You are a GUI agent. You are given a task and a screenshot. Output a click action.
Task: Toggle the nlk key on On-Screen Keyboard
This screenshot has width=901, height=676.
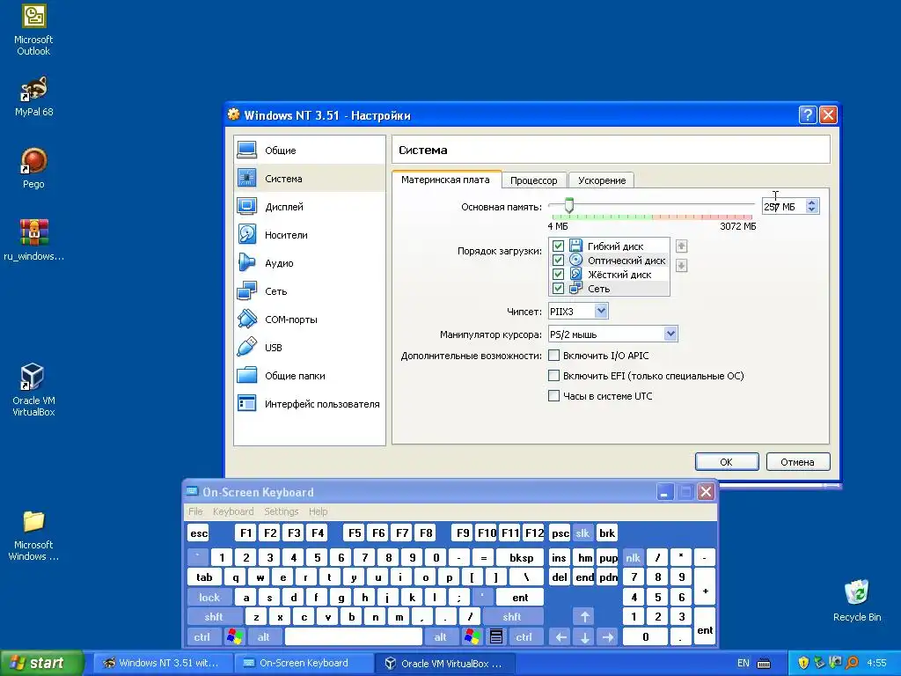[634, 557]
